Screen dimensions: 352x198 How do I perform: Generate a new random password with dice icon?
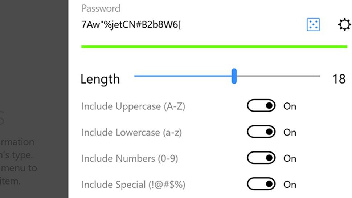(313, 25)
